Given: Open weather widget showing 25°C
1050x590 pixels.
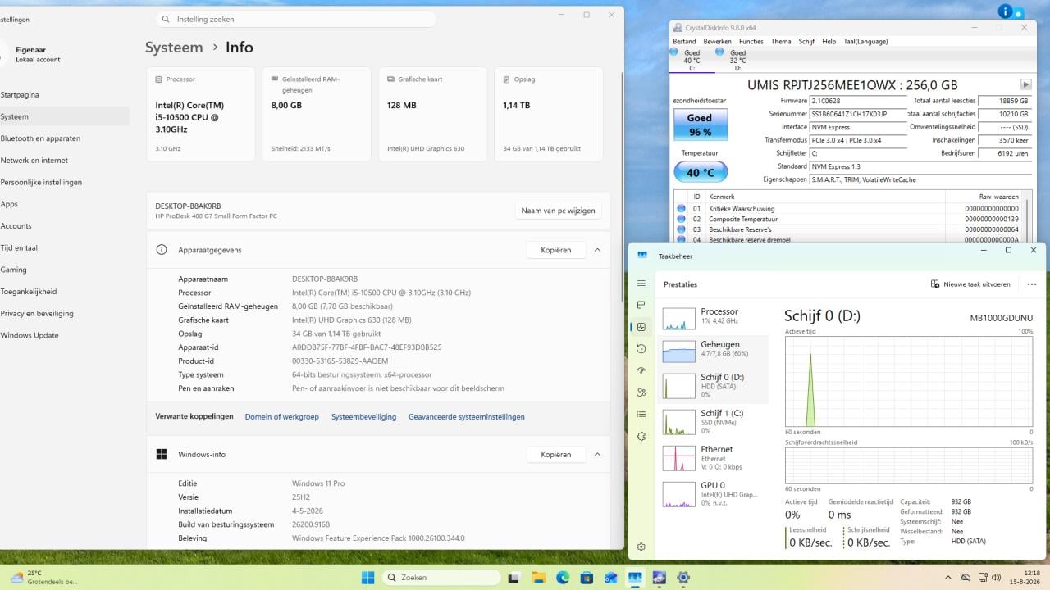Looking at the screenshot, I should point(43,578).
